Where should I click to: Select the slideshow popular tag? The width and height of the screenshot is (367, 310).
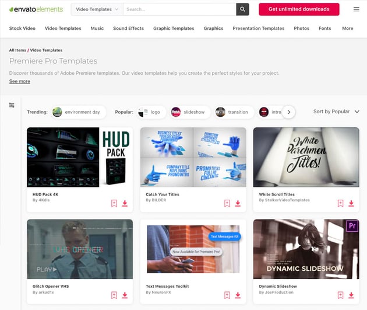click(x=190, y=112)
